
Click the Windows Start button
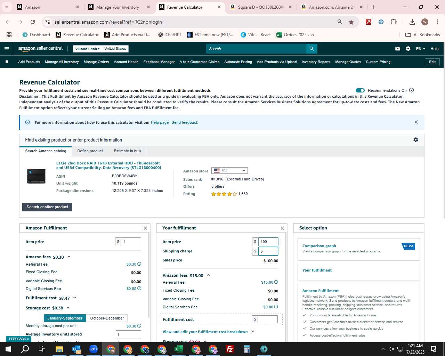[x=8, y=349]
